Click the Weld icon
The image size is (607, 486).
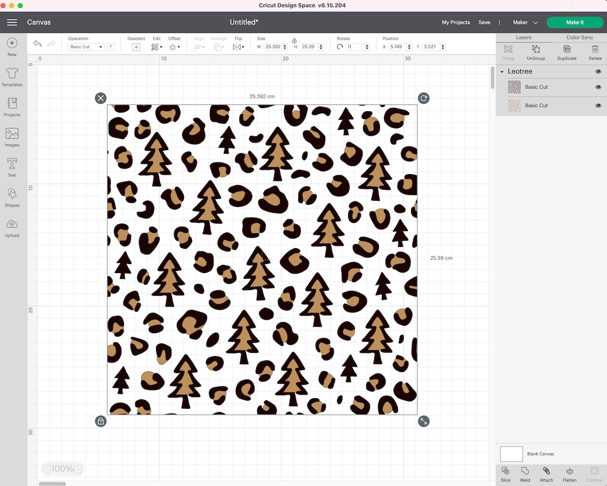click(524, 472)
